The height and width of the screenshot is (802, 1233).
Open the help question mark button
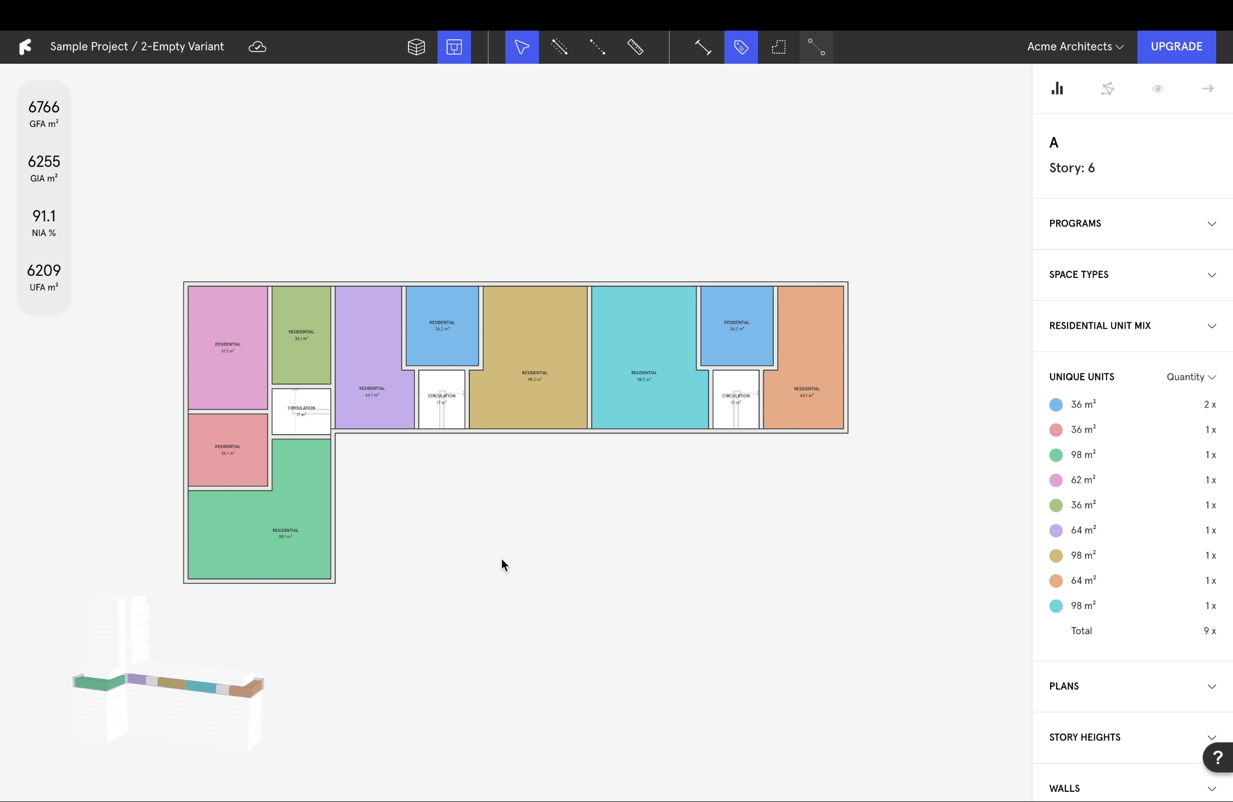click(1217, 758)
